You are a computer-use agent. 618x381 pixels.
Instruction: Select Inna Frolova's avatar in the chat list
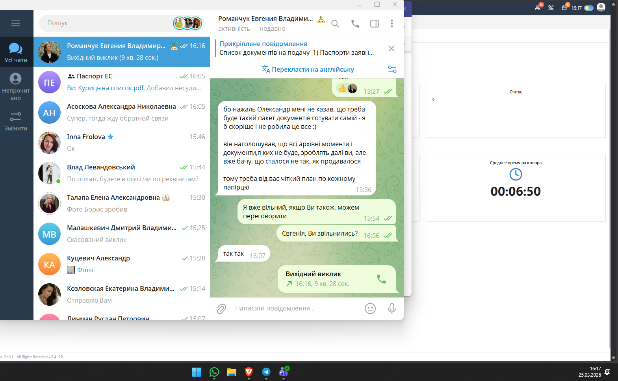[49, 143]
